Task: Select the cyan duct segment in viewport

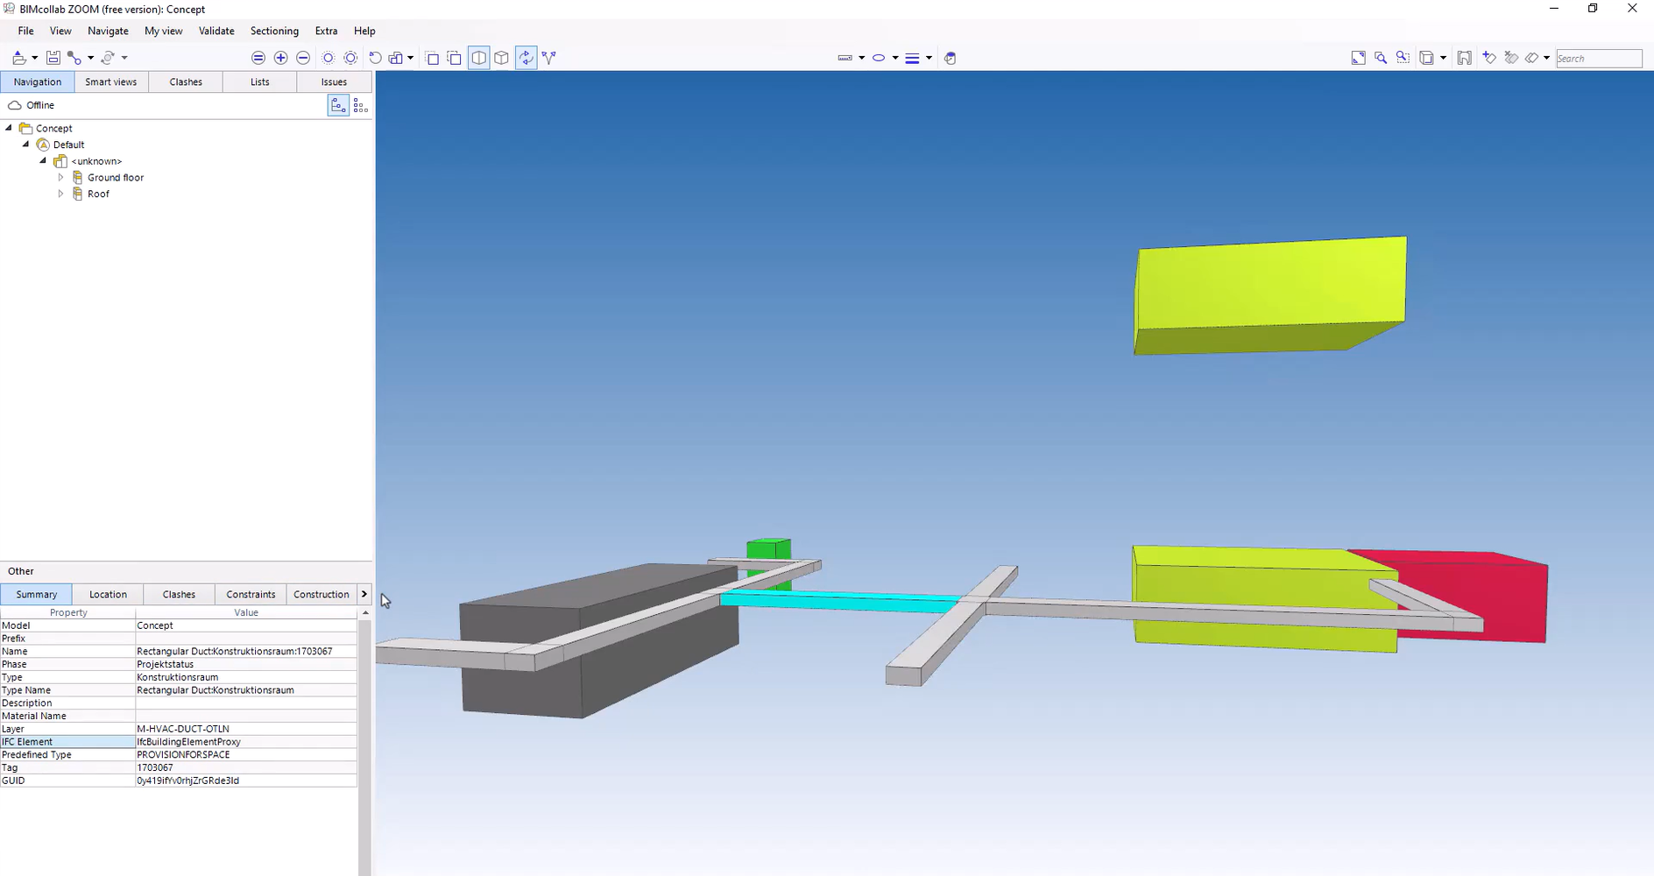Action: point(839,602)
